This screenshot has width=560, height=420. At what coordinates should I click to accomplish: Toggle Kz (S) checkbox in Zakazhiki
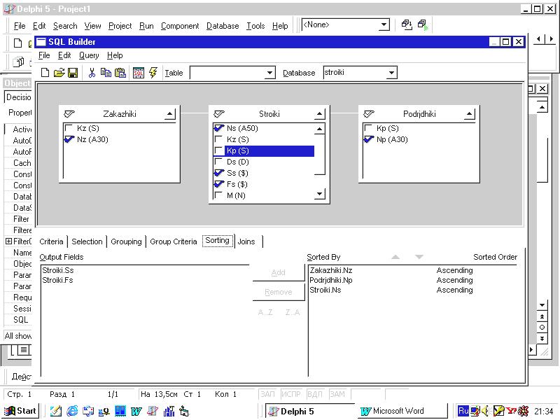(68, 128)
